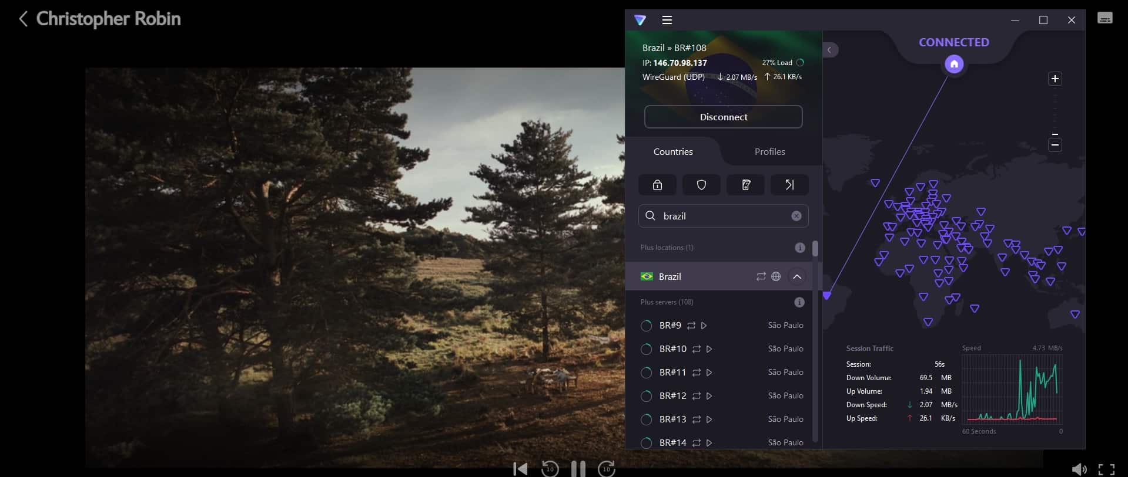Click the streaming play icon beside BR#9

coord(704,325)
